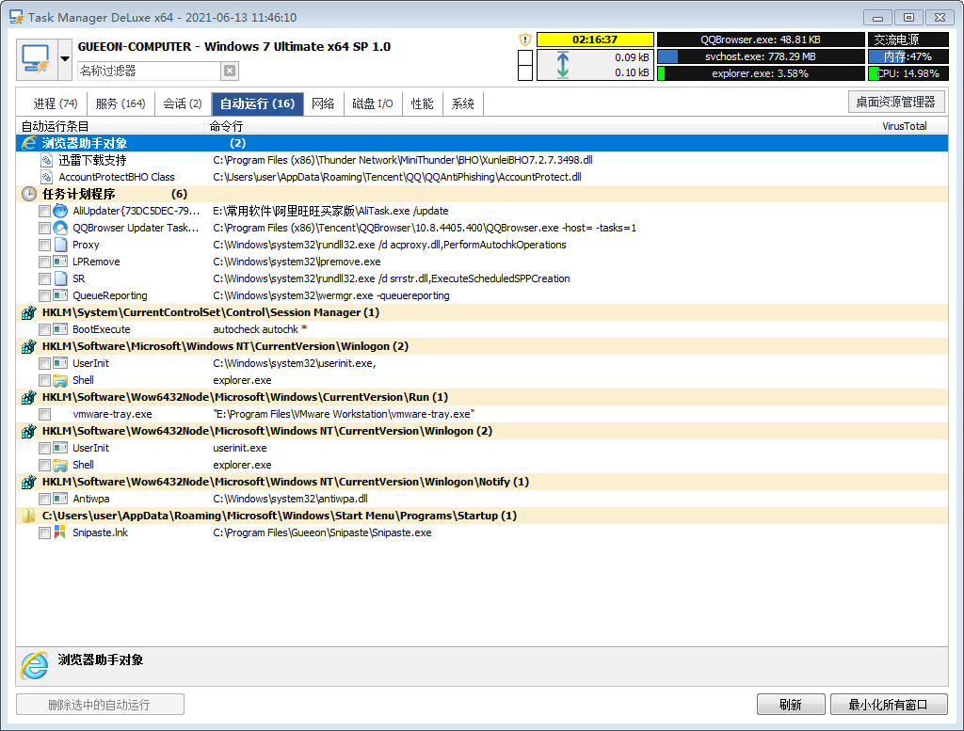Select the 自动运行 (16) tab
Viewport: 964px width, 731px height.
tap(258, 103)
